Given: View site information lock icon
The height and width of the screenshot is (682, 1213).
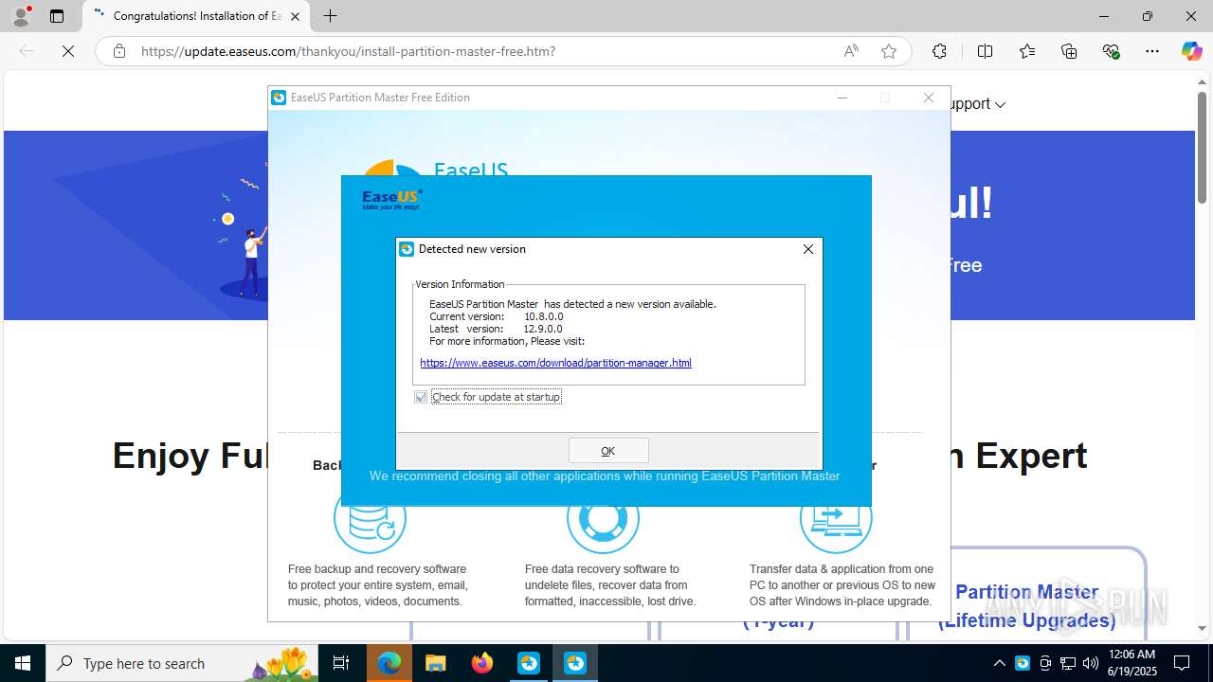Looking at the screenshot, I should [x=119, y=51].
